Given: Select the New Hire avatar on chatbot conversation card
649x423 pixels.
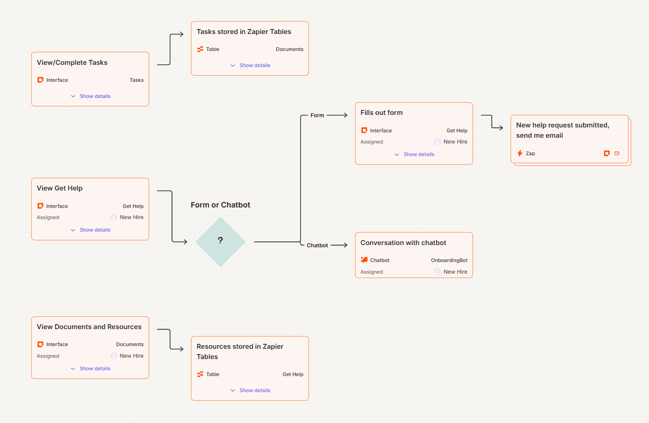Looking at the screenshot, I should coord(437,271).
